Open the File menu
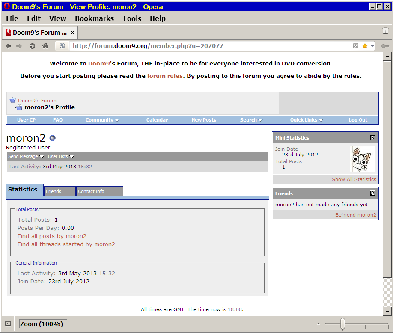 [12, 18]
